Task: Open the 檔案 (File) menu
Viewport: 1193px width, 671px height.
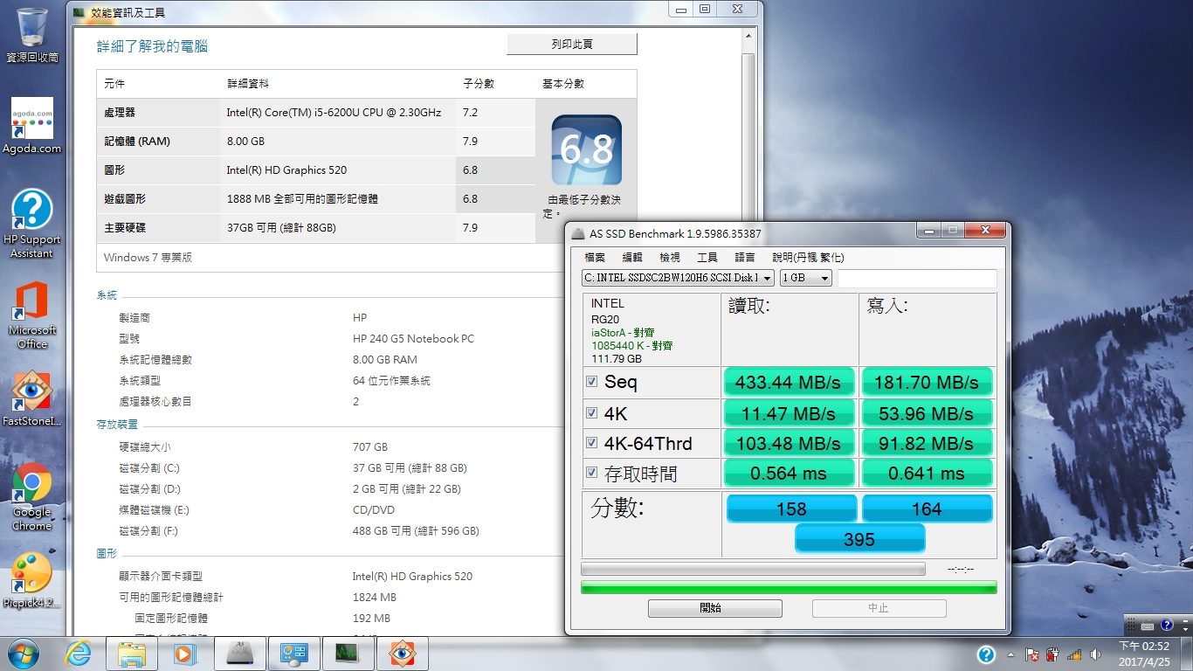Action: tap(595, 258)
